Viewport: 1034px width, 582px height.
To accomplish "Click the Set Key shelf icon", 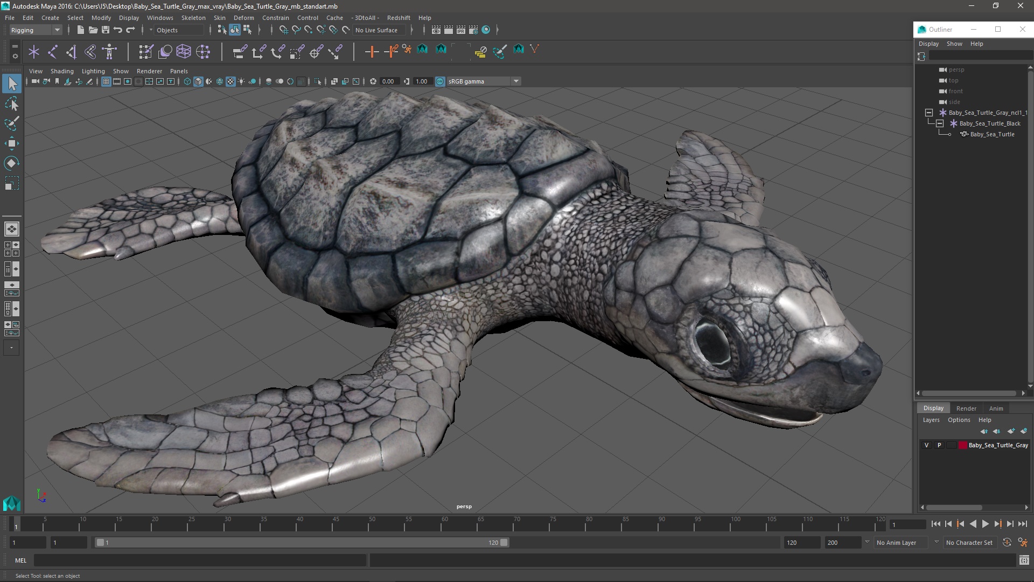I will click(x=372, y=52).
